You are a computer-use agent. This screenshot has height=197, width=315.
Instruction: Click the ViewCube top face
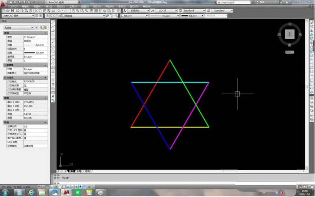(290, 35)
